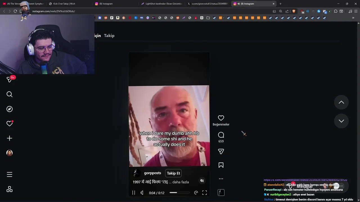
Task: Switch to the x.com ginecostu61 tab
Action: tap(208, 4)
